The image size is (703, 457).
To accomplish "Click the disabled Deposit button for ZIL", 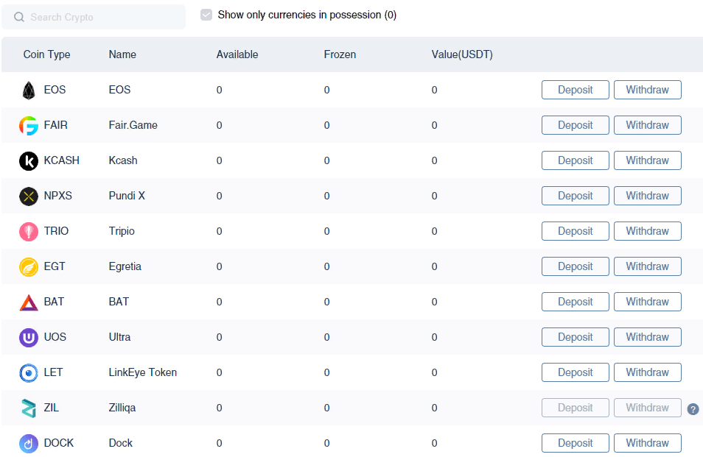I will (x=576, y=408).
